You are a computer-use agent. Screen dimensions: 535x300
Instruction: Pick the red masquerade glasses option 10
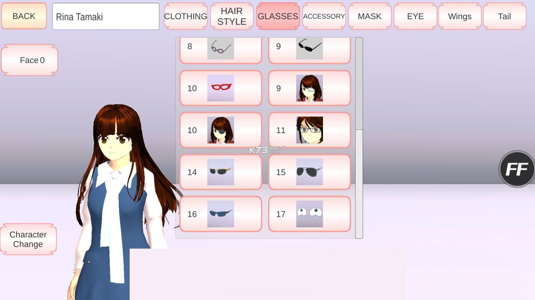(x=220, y=88)
